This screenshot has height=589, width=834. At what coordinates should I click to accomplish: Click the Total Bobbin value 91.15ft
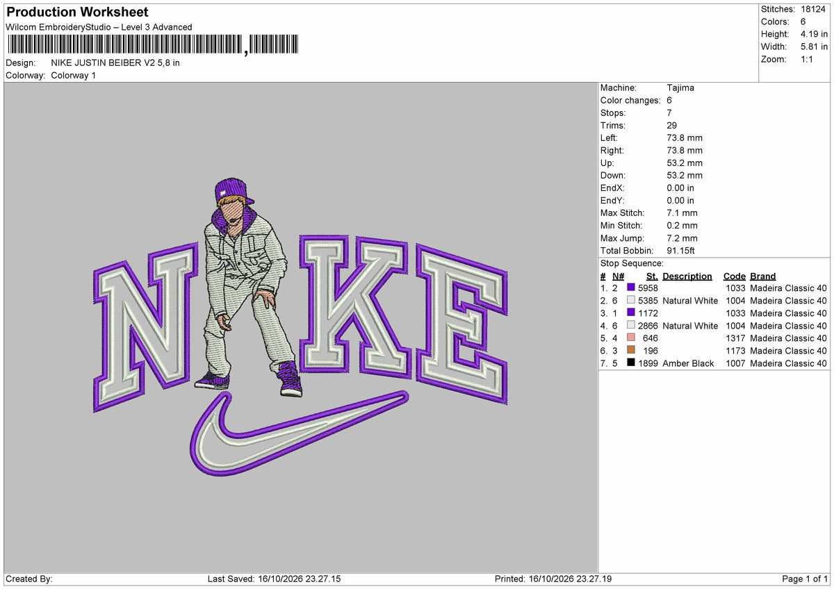pyautogui.click(x=681, y=250)
